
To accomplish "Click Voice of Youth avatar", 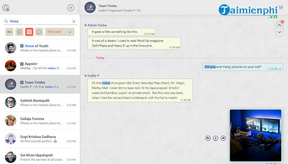I will (11, 48).
